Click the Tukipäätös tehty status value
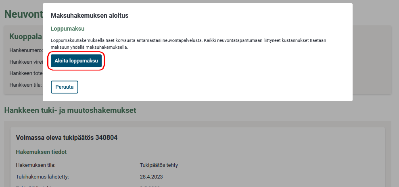The height and width of the screenshot is (187, 399). 159,165
